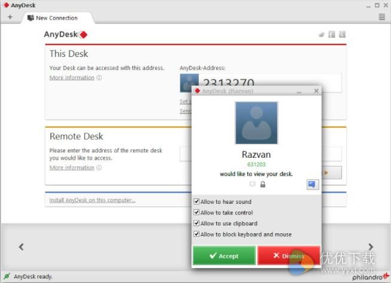This screenshot has height=283, width=391.
Task: Go to previous slide with left arrow
Action: pos(21,247)
